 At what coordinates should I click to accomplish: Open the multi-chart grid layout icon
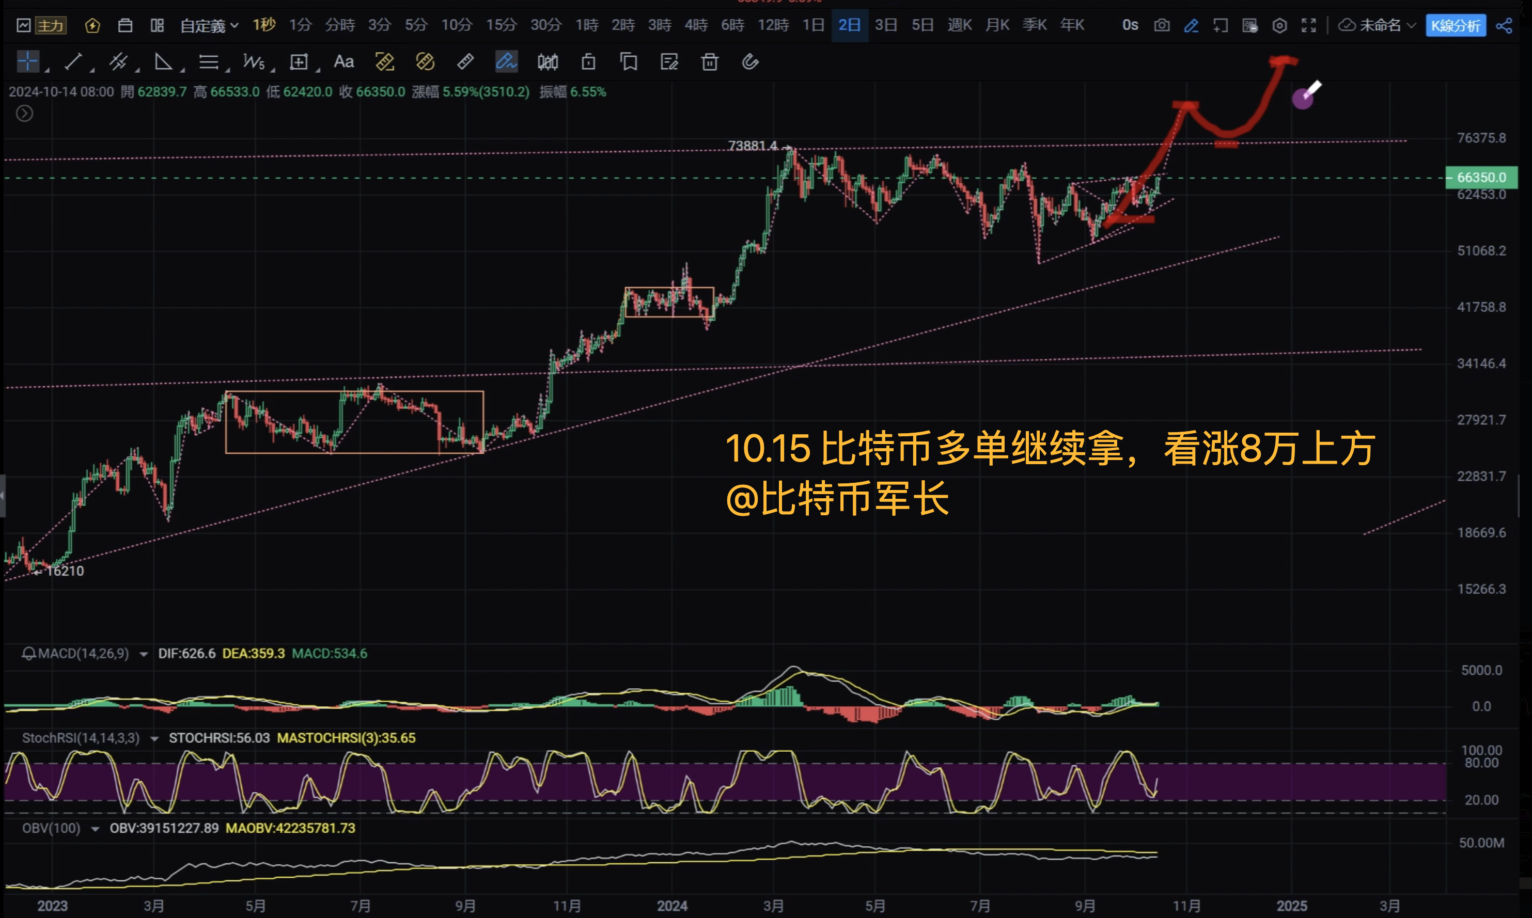tap(157, 25)
